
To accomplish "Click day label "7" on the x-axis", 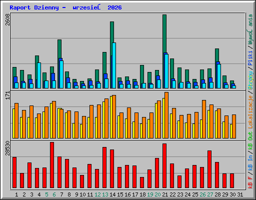I will click(x=61, y=194).
